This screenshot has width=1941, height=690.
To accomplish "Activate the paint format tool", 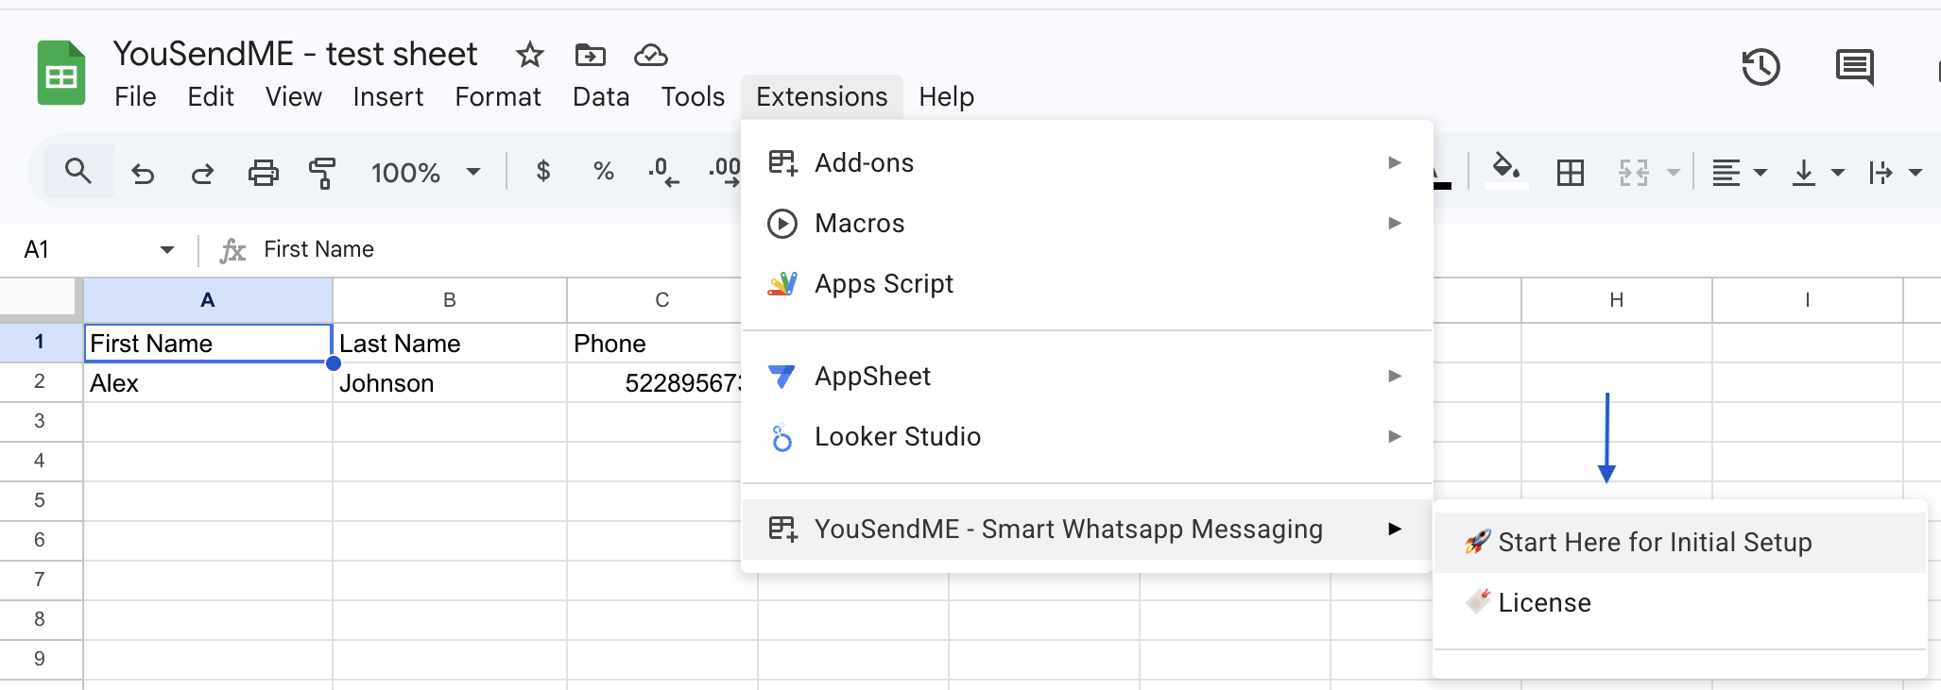I will (x=322, y=173).
